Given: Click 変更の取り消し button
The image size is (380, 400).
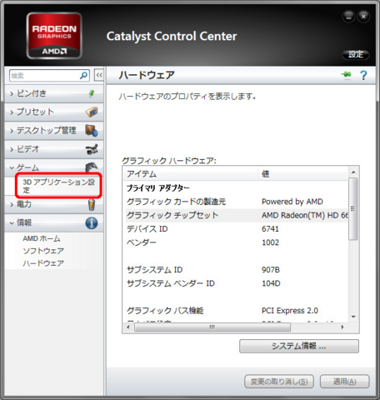Looking at the screenshot, I should (279, 382).
